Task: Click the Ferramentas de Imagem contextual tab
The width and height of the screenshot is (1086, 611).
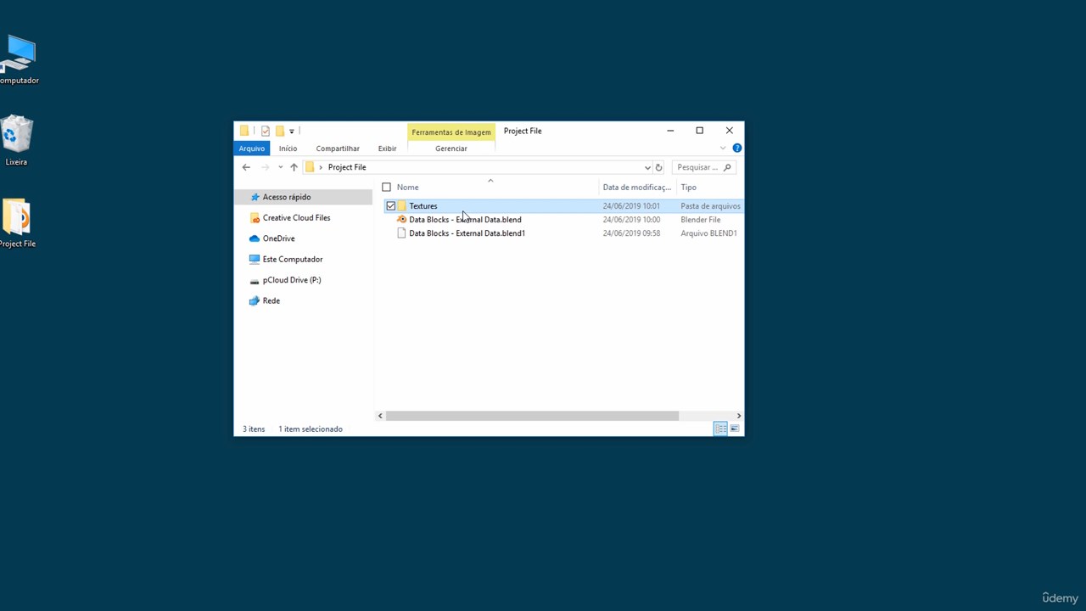Action: tap(451, 132)
